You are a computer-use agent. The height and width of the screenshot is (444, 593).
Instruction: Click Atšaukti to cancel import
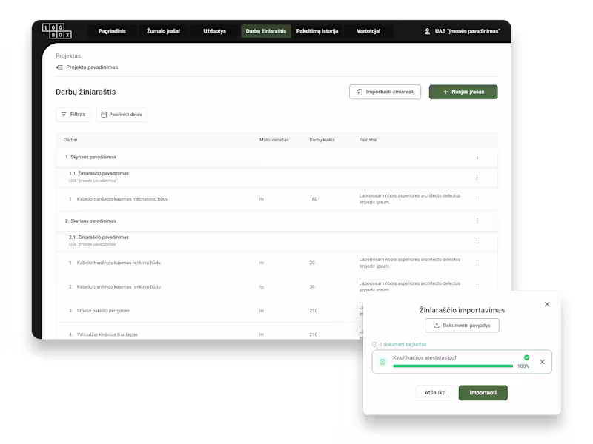(x=435, y=393)
